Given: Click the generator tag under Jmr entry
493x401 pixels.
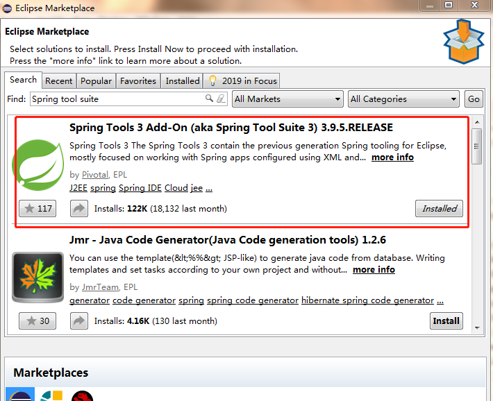Looking at the screenshot, I should tap(90, 300).
